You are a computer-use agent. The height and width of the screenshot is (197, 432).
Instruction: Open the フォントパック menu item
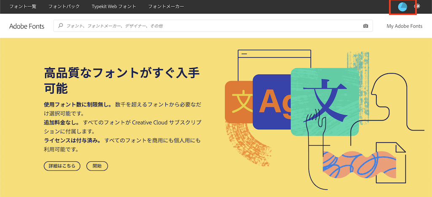64,6
